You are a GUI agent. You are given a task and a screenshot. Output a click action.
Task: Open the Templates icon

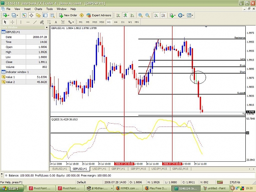tap(189, 15)
